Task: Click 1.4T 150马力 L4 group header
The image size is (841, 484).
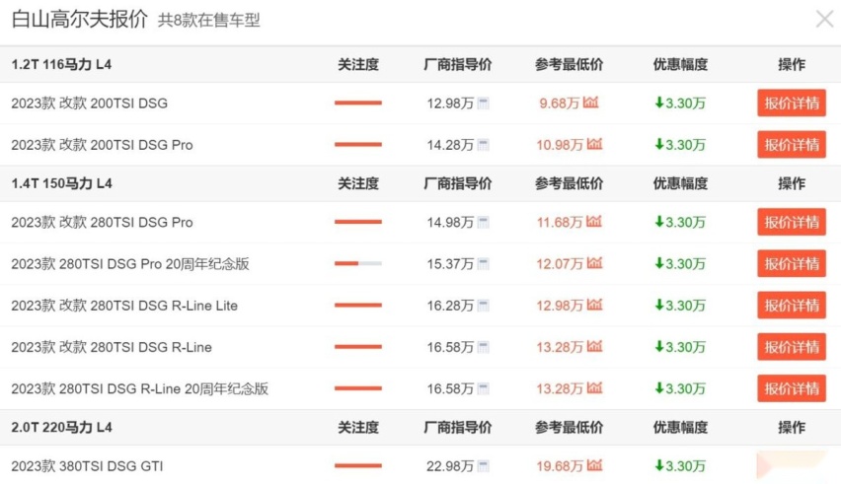Action: tap(61, 183)
